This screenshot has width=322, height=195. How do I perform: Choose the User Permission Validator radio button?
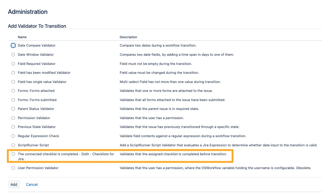click(x=13, y=168)
